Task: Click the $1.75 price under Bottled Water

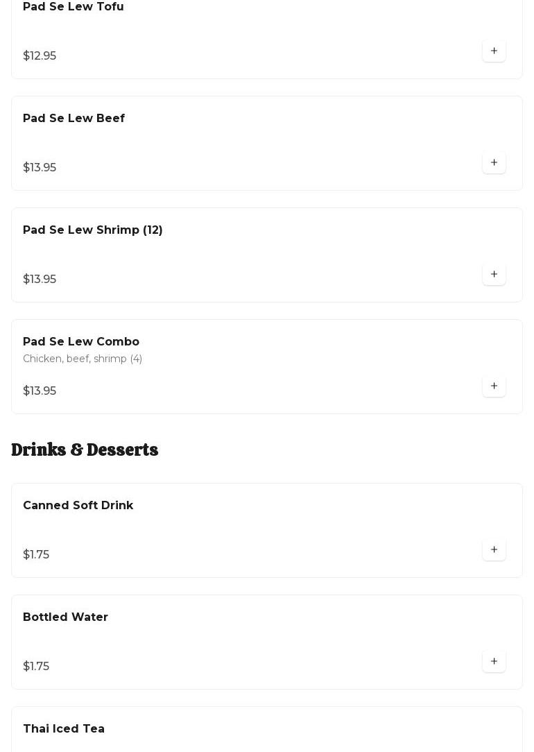Action: (36, 667)
